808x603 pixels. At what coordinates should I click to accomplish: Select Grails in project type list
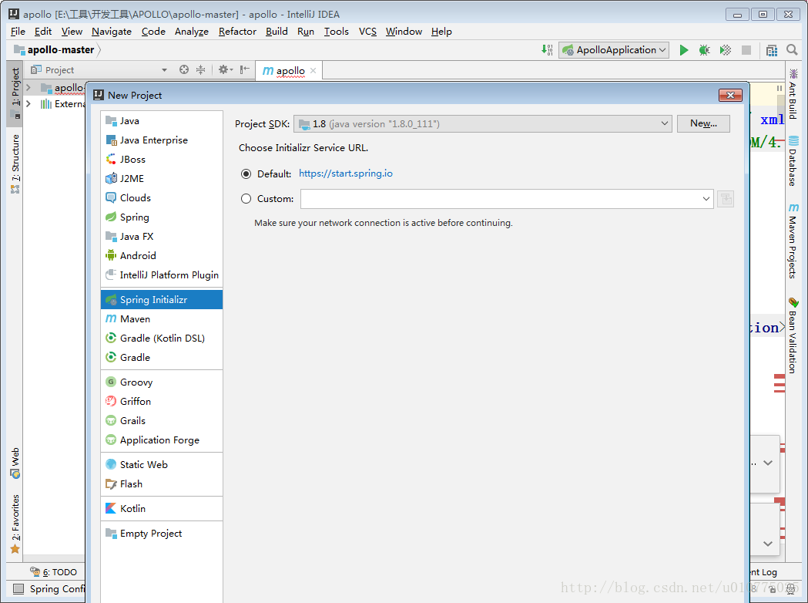tap(162, 421)
